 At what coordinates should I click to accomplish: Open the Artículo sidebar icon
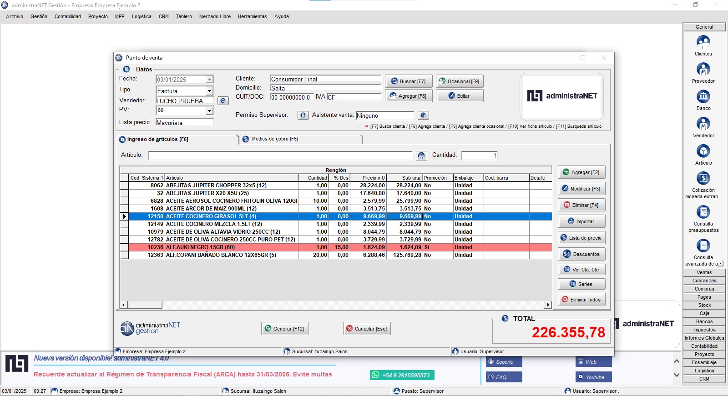pos(703,151)
